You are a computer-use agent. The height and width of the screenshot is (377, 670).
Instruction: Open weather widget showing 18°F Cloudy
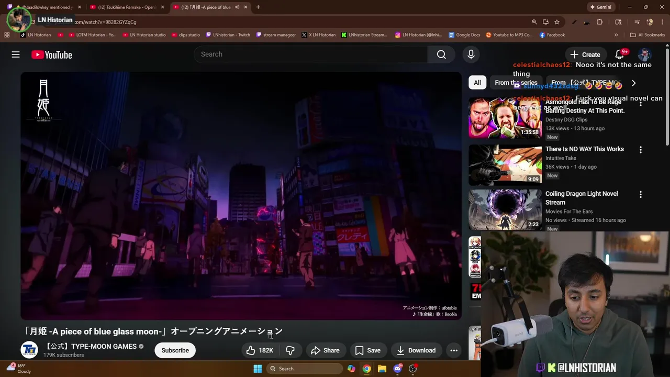pyautogui.click(x=18, y=369)
